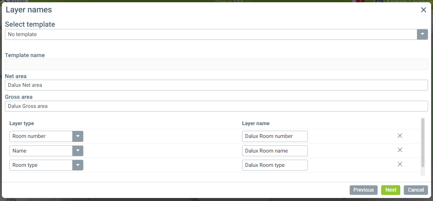Expand the Room type layer type dropdown
Screen dimensions: 433x201
pyautogui.click(x=78, y=165)
